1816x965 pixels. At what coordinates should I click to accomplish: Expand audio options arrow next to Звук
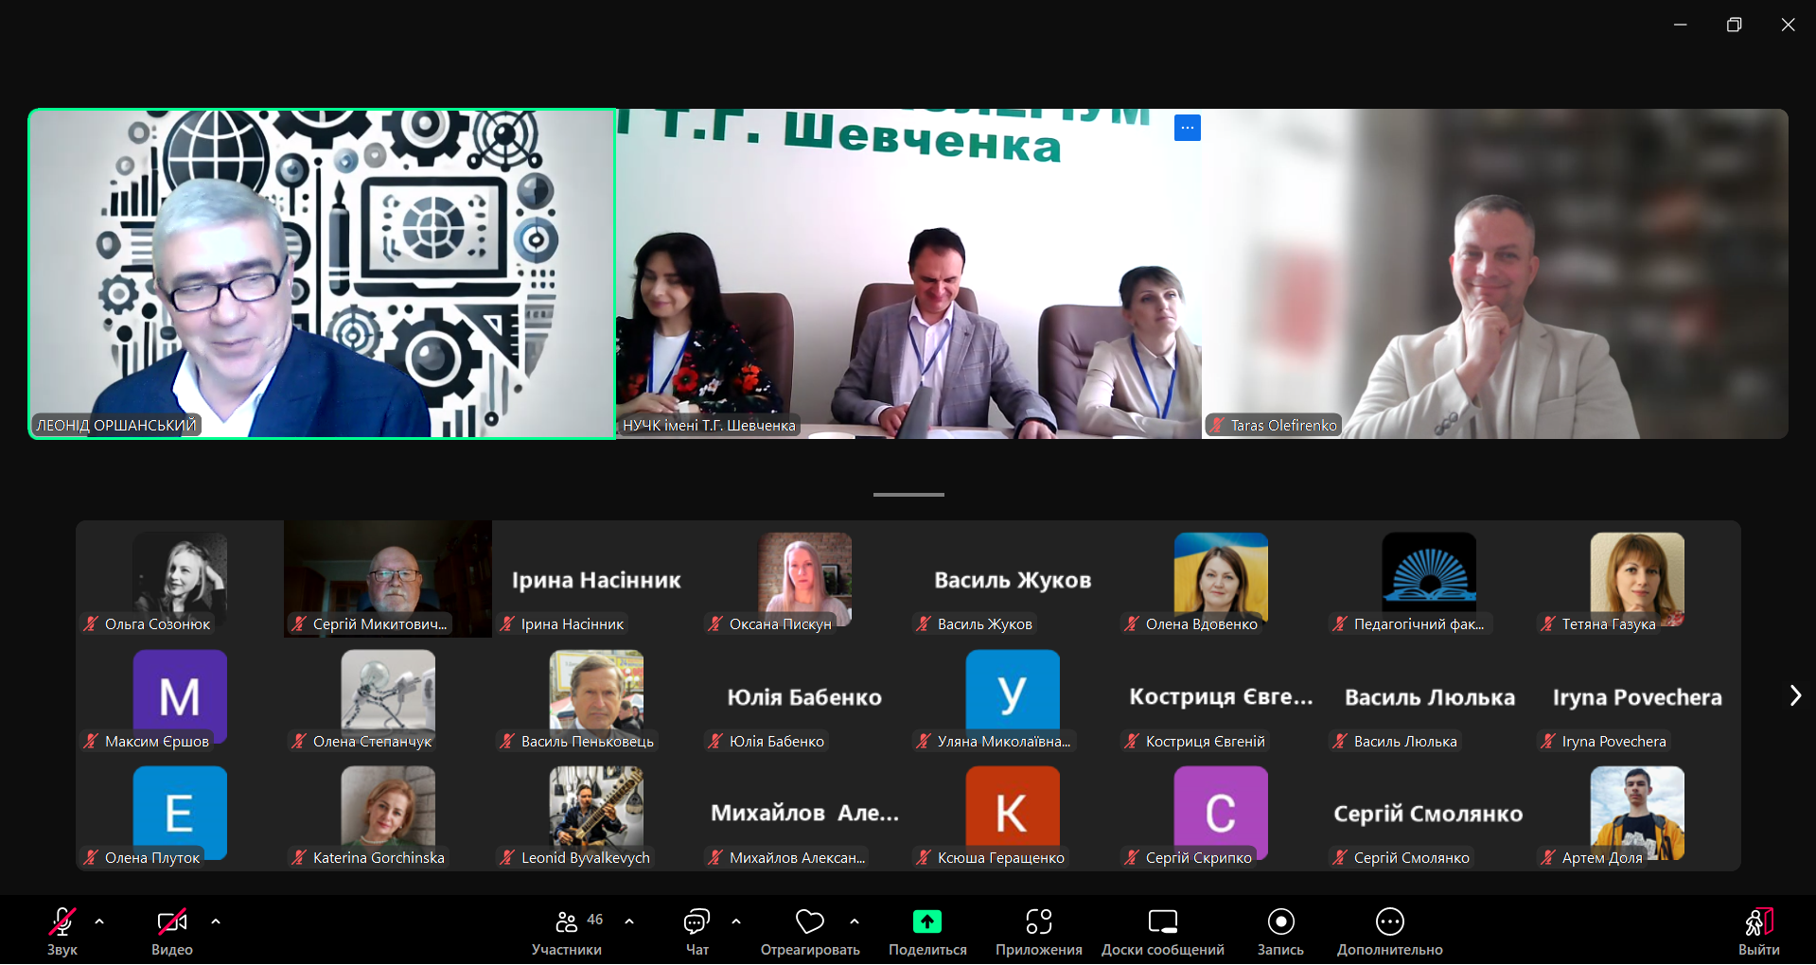[x=99, y=921]
